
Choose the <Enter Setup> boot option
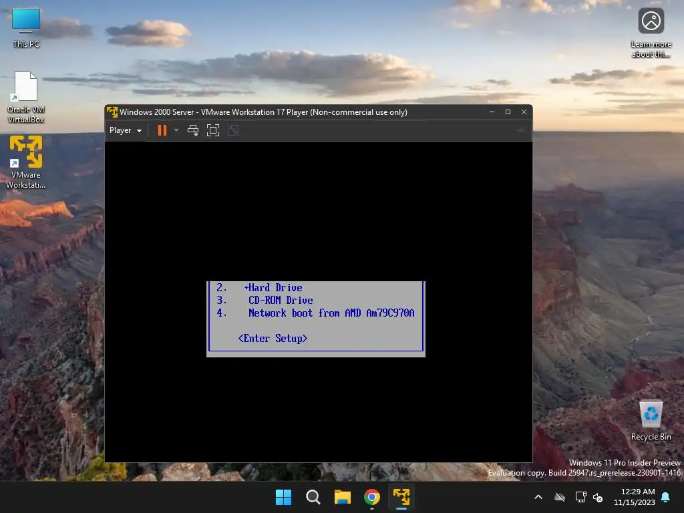tap(273, 339)
